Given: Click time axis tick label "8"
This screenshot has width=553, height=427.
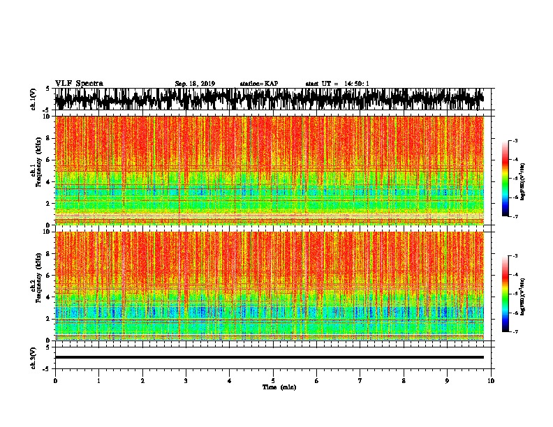Looking at the screenshot, I should [x=404, y=381].
